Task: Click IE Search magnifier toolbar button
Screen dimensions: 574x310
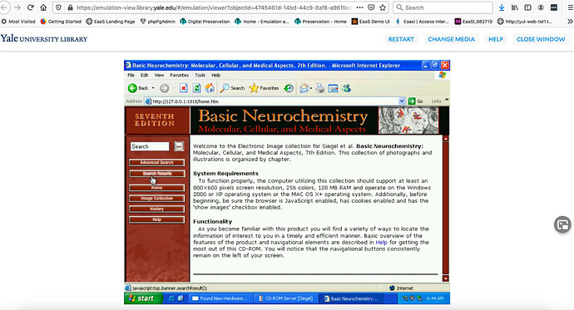Action: [x=232, y=88]
